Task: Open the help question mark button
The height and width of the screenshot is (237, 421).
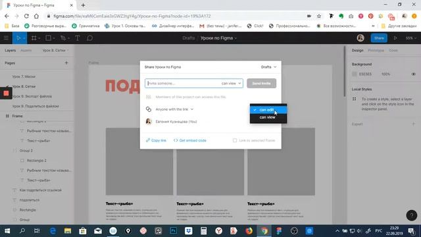Action: (x=411, y=215)
